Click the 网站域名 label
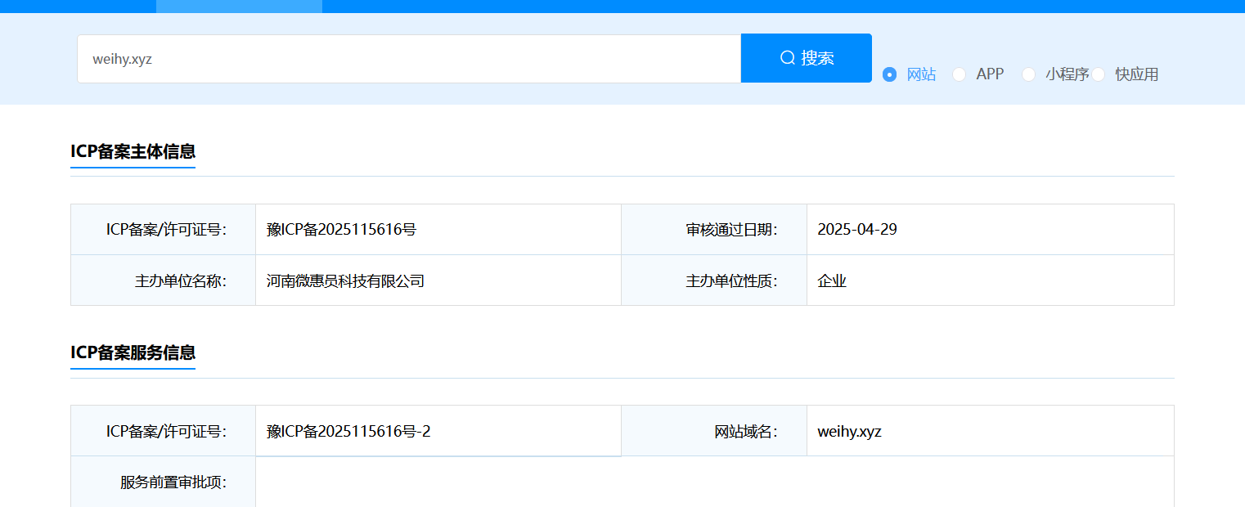This screenshot has height=507, width=1245. pos(746,432)
